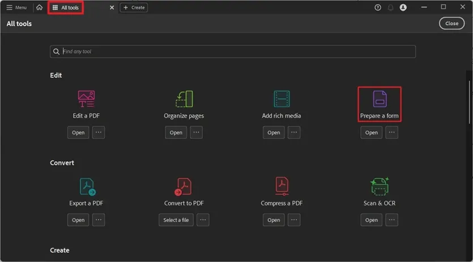Switch to the All tools tab
The image size is (473, 262).
[66, 7]
